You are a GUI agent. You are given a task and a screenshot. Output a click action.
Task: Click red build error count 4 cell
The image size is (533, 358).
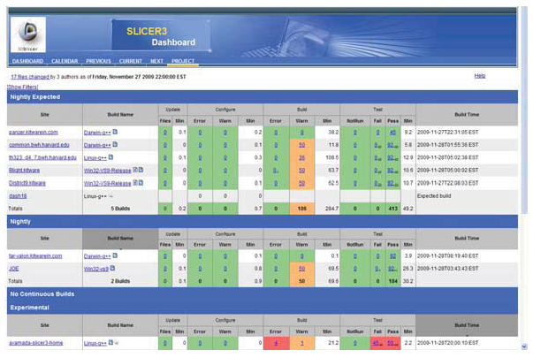276,341
